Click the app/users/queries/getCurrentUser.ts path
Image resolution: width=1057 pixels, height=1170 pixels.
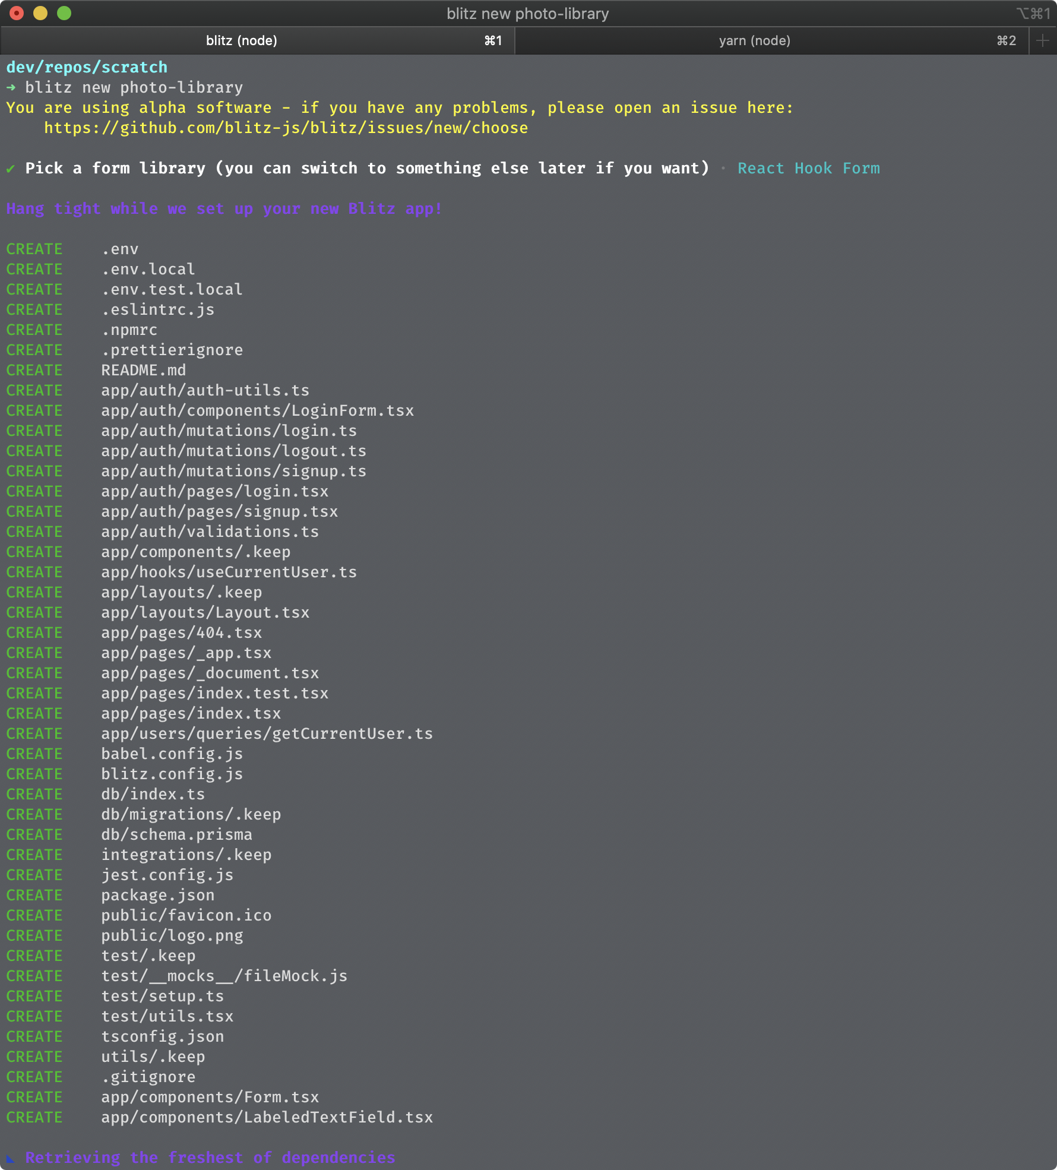pyautogui.click(x=267, y=733)
